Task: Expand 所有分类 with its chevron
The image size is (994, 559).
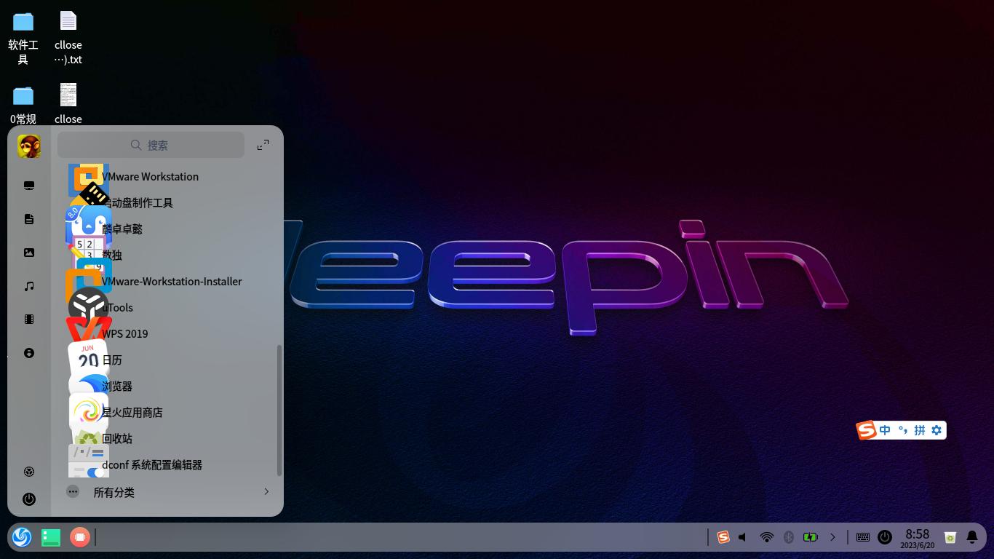Action: 266,492
